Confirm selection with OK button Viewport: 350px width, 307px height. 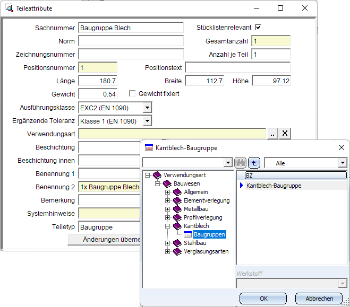pyautogui.click(x=263, y=299)
